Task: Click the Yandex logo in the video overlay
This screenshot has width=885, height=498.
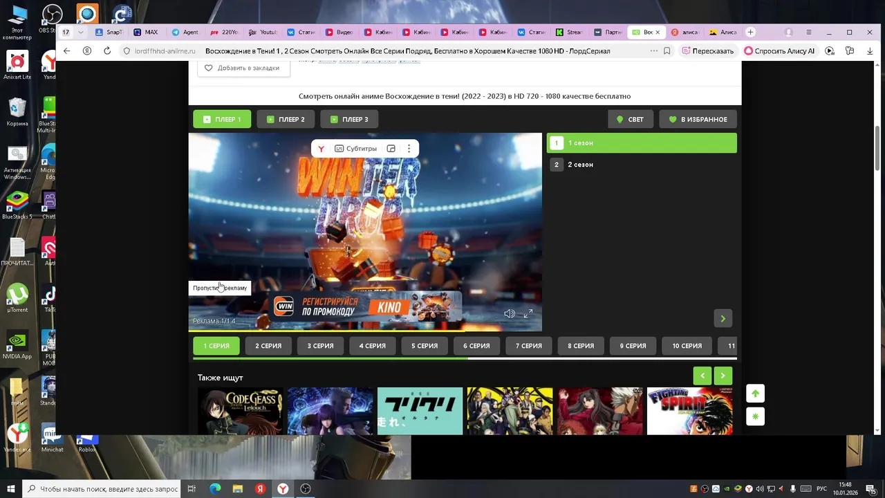Action: pos(321,149)
